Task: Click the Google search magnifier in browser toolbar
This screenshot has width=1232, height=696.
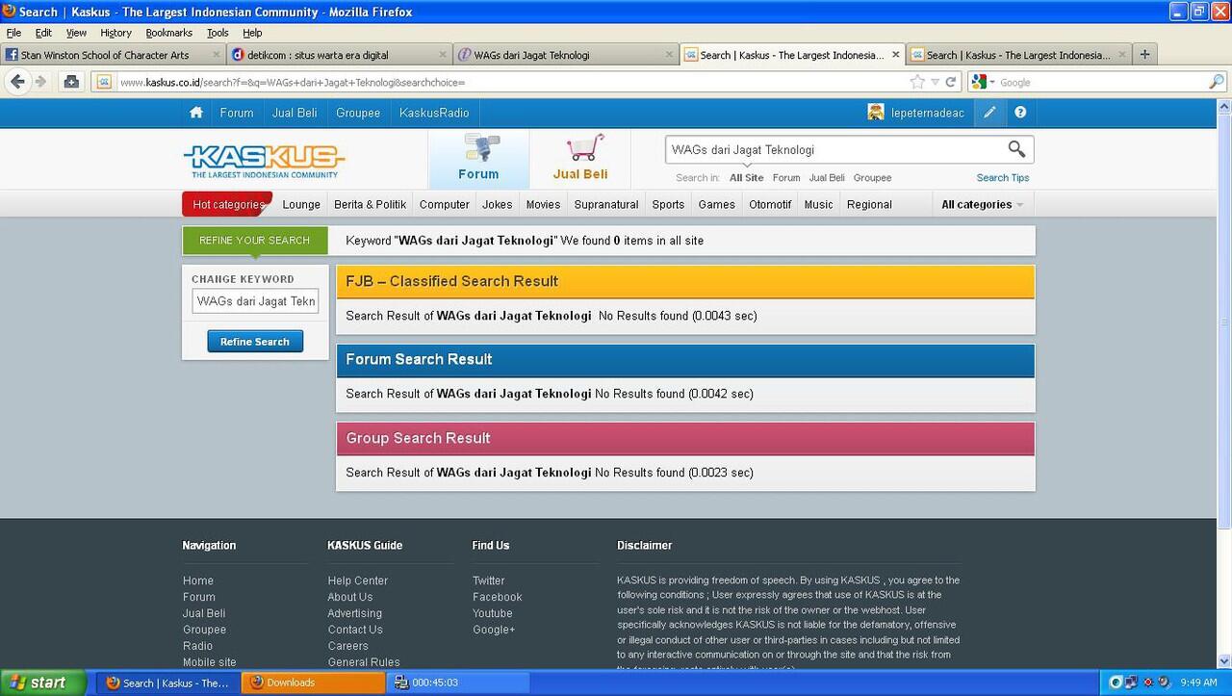Action: 1217,82
